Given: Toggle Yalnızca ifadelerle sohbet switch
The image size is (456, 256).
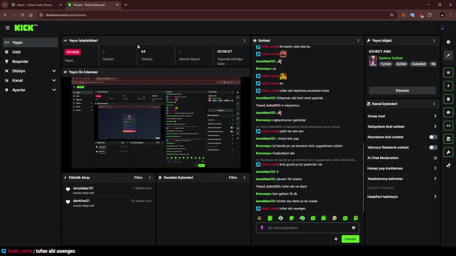Looking at the screenshot, I should point(433,147).
